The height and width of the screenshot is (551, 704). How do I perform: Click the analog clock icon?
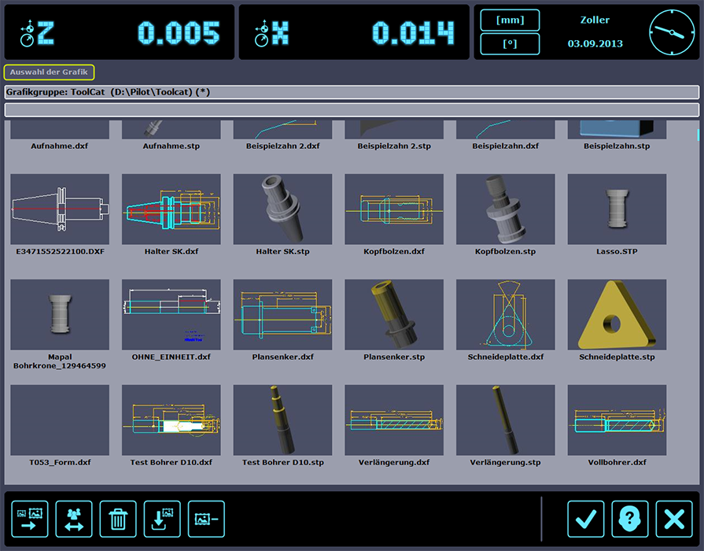[673, 32]
